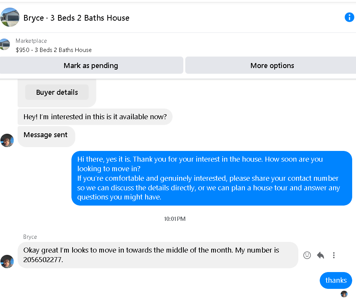The width and height of the screenshot is (356, 303).
Task: Mark the listing as pending
Action: (91, 65)
